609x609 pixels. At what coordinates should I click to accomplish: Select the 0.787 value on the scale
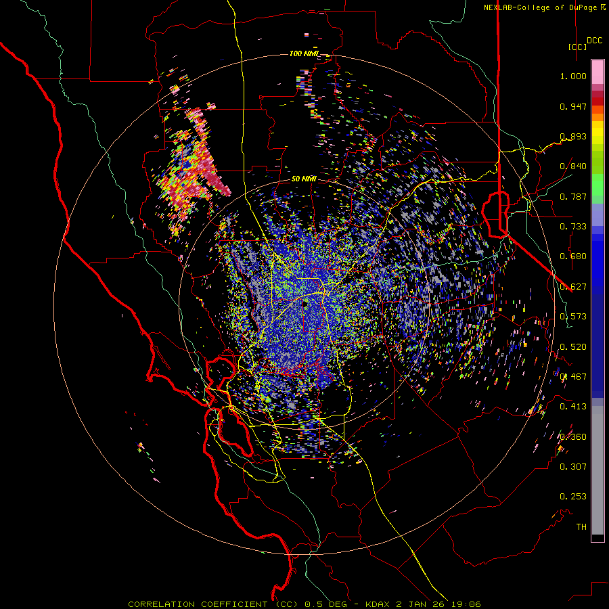point(573,196)
